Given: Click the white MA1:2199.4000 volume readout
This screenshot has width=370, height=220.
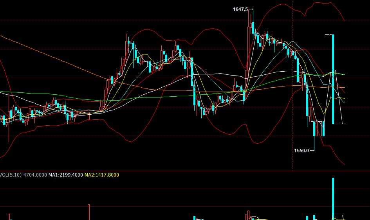Looking at the screenshot, I should pos(65,175).
